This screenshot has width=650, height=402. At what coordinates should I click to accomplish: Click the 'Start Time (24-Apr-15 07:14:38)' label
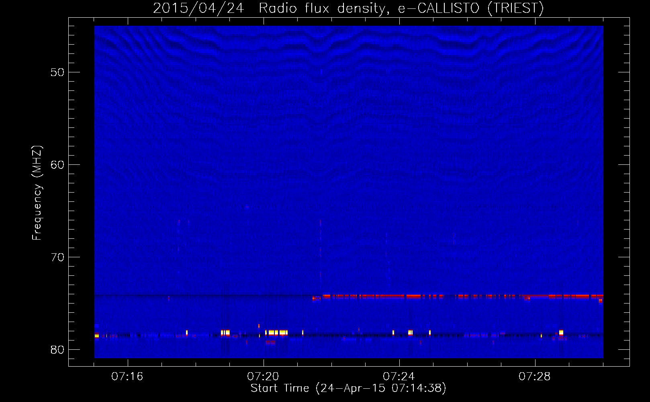point(349,388)
